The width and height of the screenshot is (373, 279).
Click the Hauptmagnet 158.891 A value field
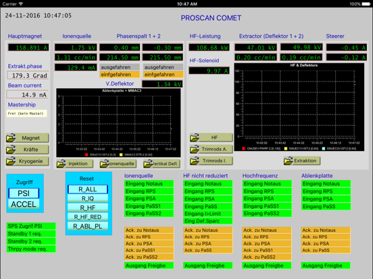click(28, 47)
